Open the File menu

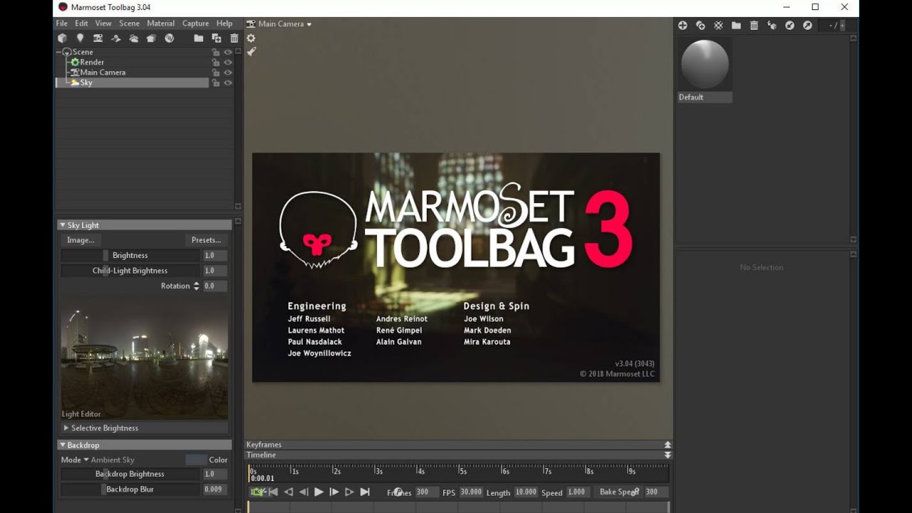tap(62, 24)
